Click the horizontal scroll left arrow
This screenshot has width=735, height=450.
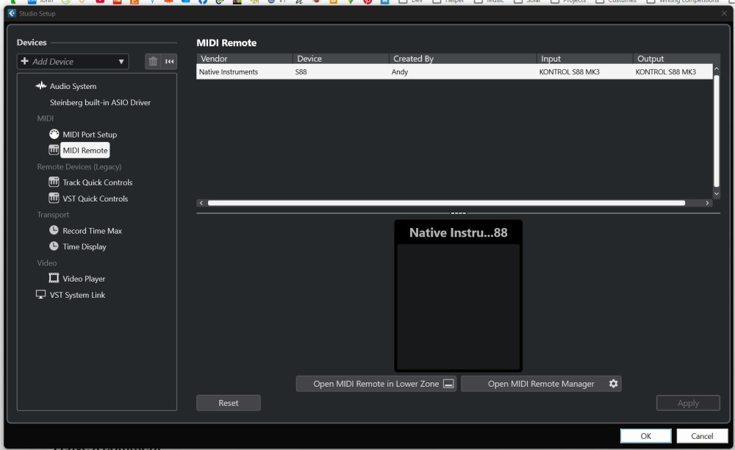pyautogui.click(x=201, y=203)
